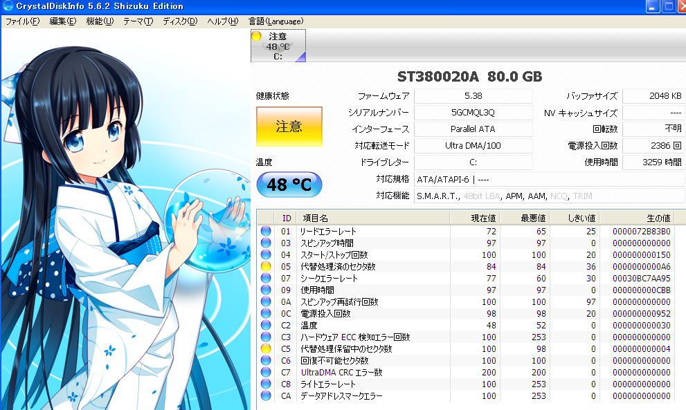Minimize the CrystalDiskInfo window

coord(652,6)
